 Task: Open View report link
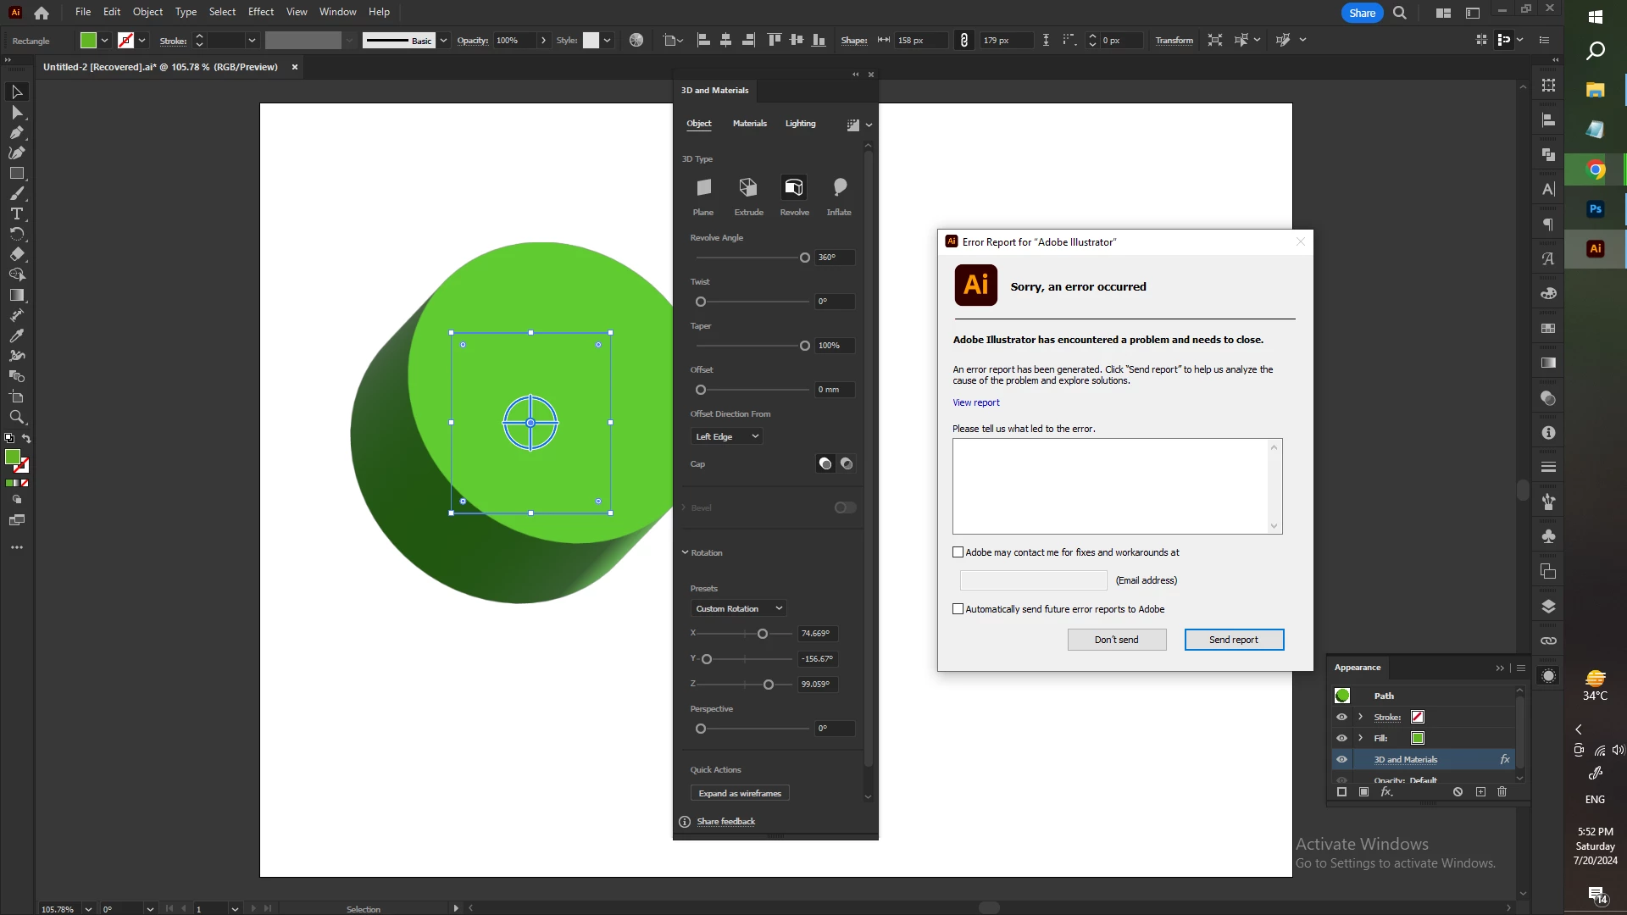coord(975,402)
